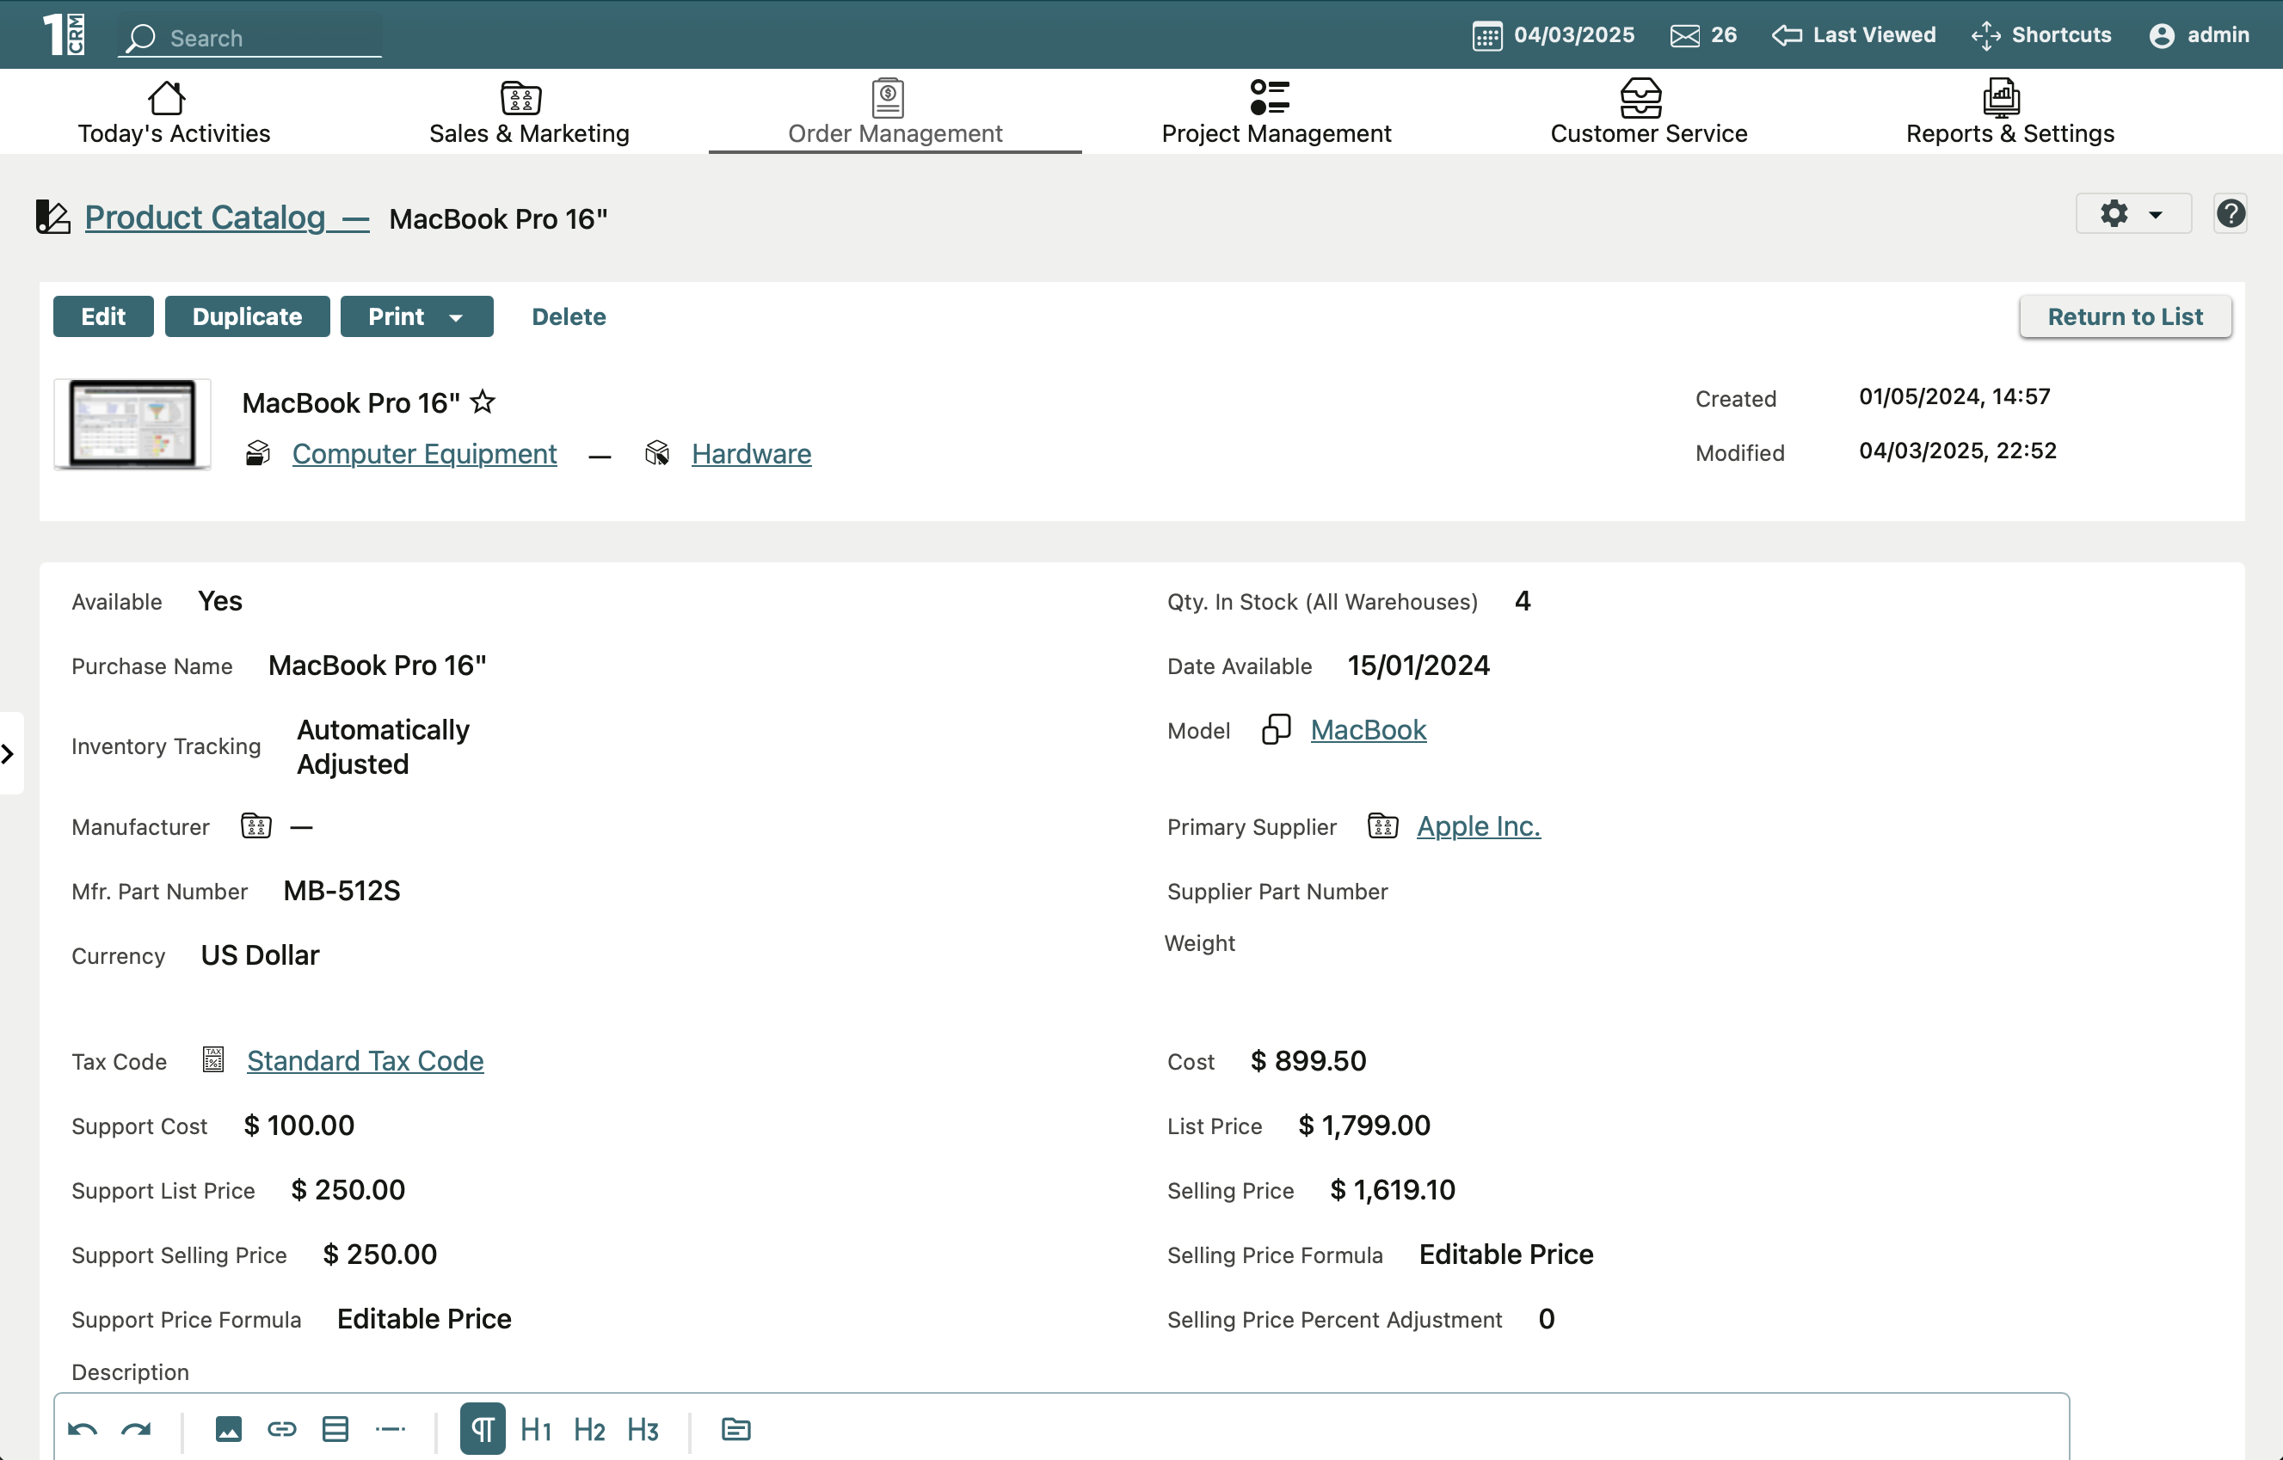Click the Model icon beside MacBook
Viewport: 2283px width, 1460px height.
[x=1276, y=730]
